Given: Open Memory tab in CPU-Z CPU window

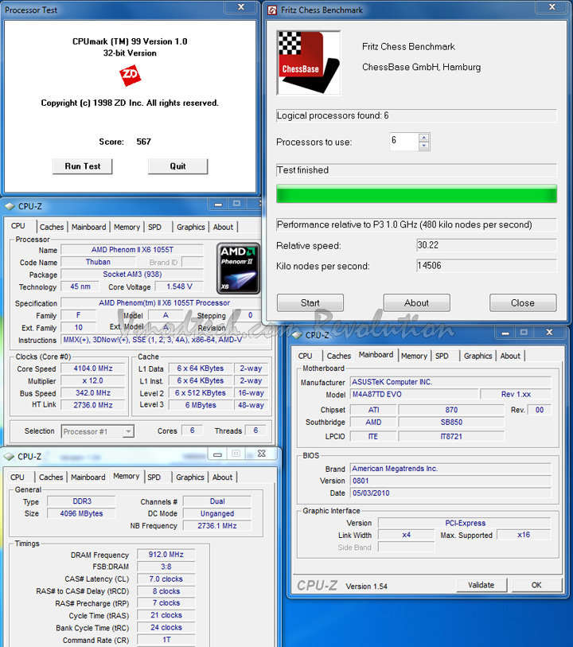Looking at the screenshot, I should tap(127, 227).
